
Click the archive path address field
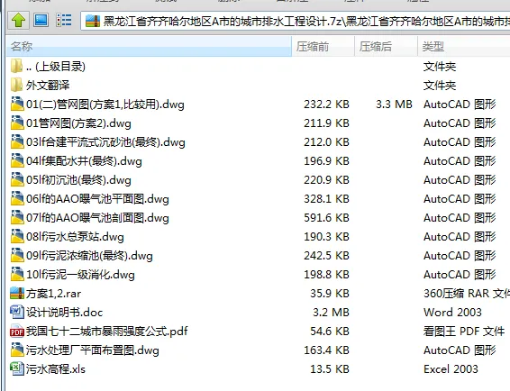click(x=295, y=21)
